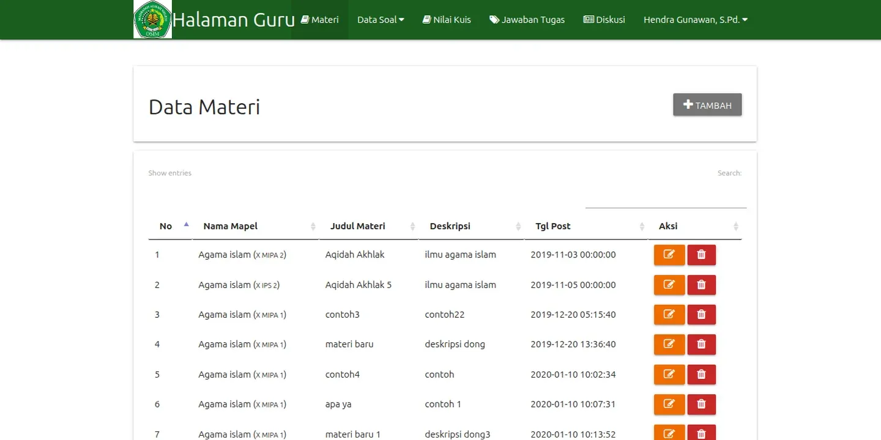Select the 'contoh 1' description cell

click(x=443, y=405)
